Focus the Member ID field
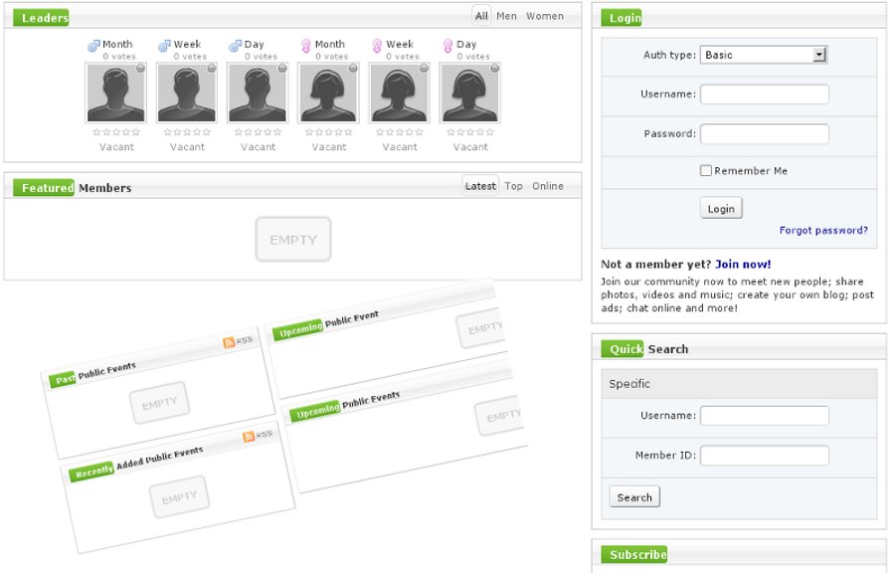This screenshot has height=573, width=895. click(765, 455)
